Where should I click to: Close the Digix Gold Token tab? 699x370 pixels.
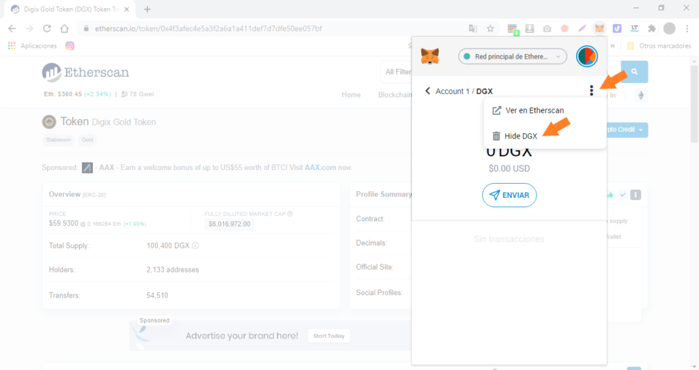[126, 9]
